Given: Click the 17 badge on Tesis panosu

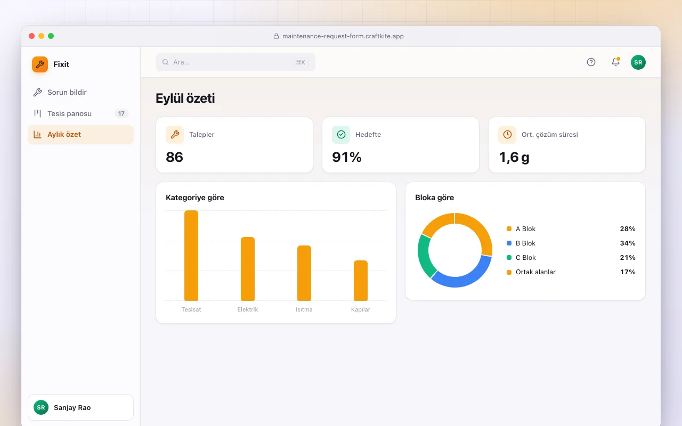Looking at the screenshot, I should click(121, 113).
